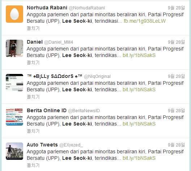Expand Norhuda Rabani's tweet with 펼치기

33,28
